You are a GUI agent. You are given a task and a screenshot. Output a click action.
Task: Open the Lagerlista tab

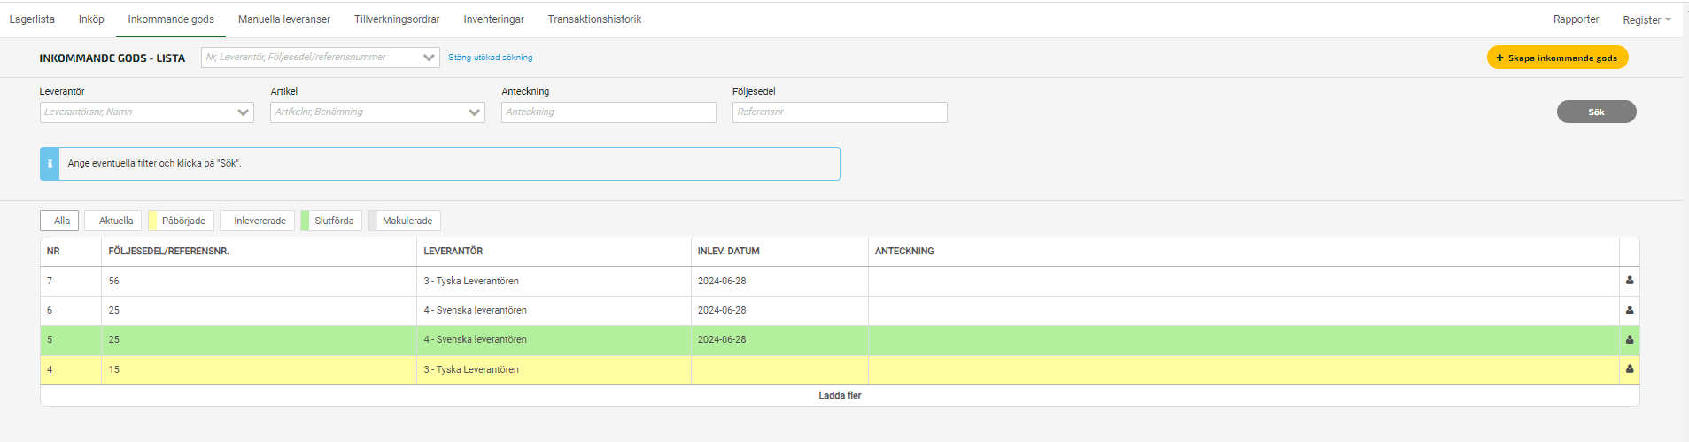32,19
